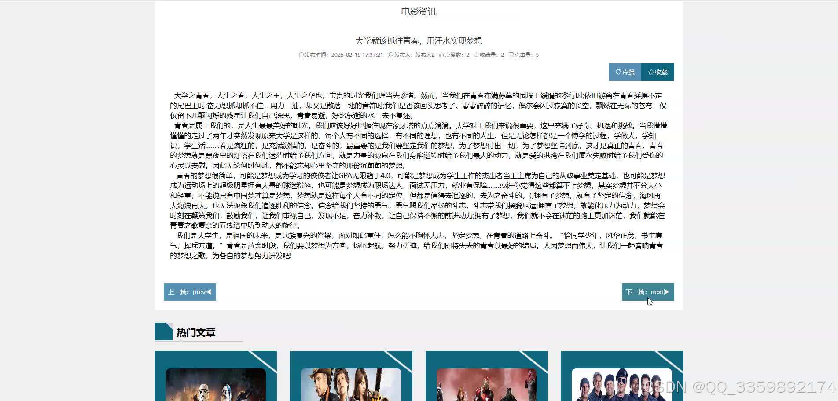
Task: Select the 热门文章 section header
Action: point(195,333)
